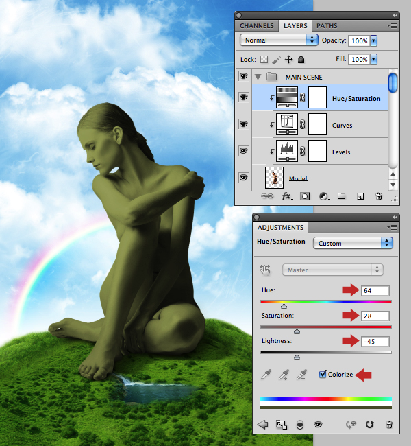The image size is (411, 446).
Task: Collapse the MAIN SCENE group triangle
Action: click(x=258, y=77)
